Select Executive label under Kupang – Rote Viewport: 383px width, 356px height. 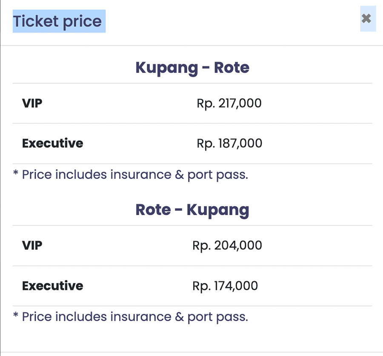tap(52, 143)
